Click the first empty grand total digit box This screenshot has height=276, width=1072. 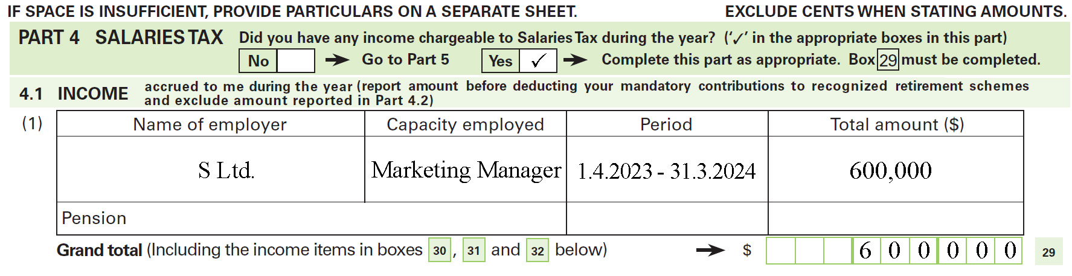(x=781, y=251)
